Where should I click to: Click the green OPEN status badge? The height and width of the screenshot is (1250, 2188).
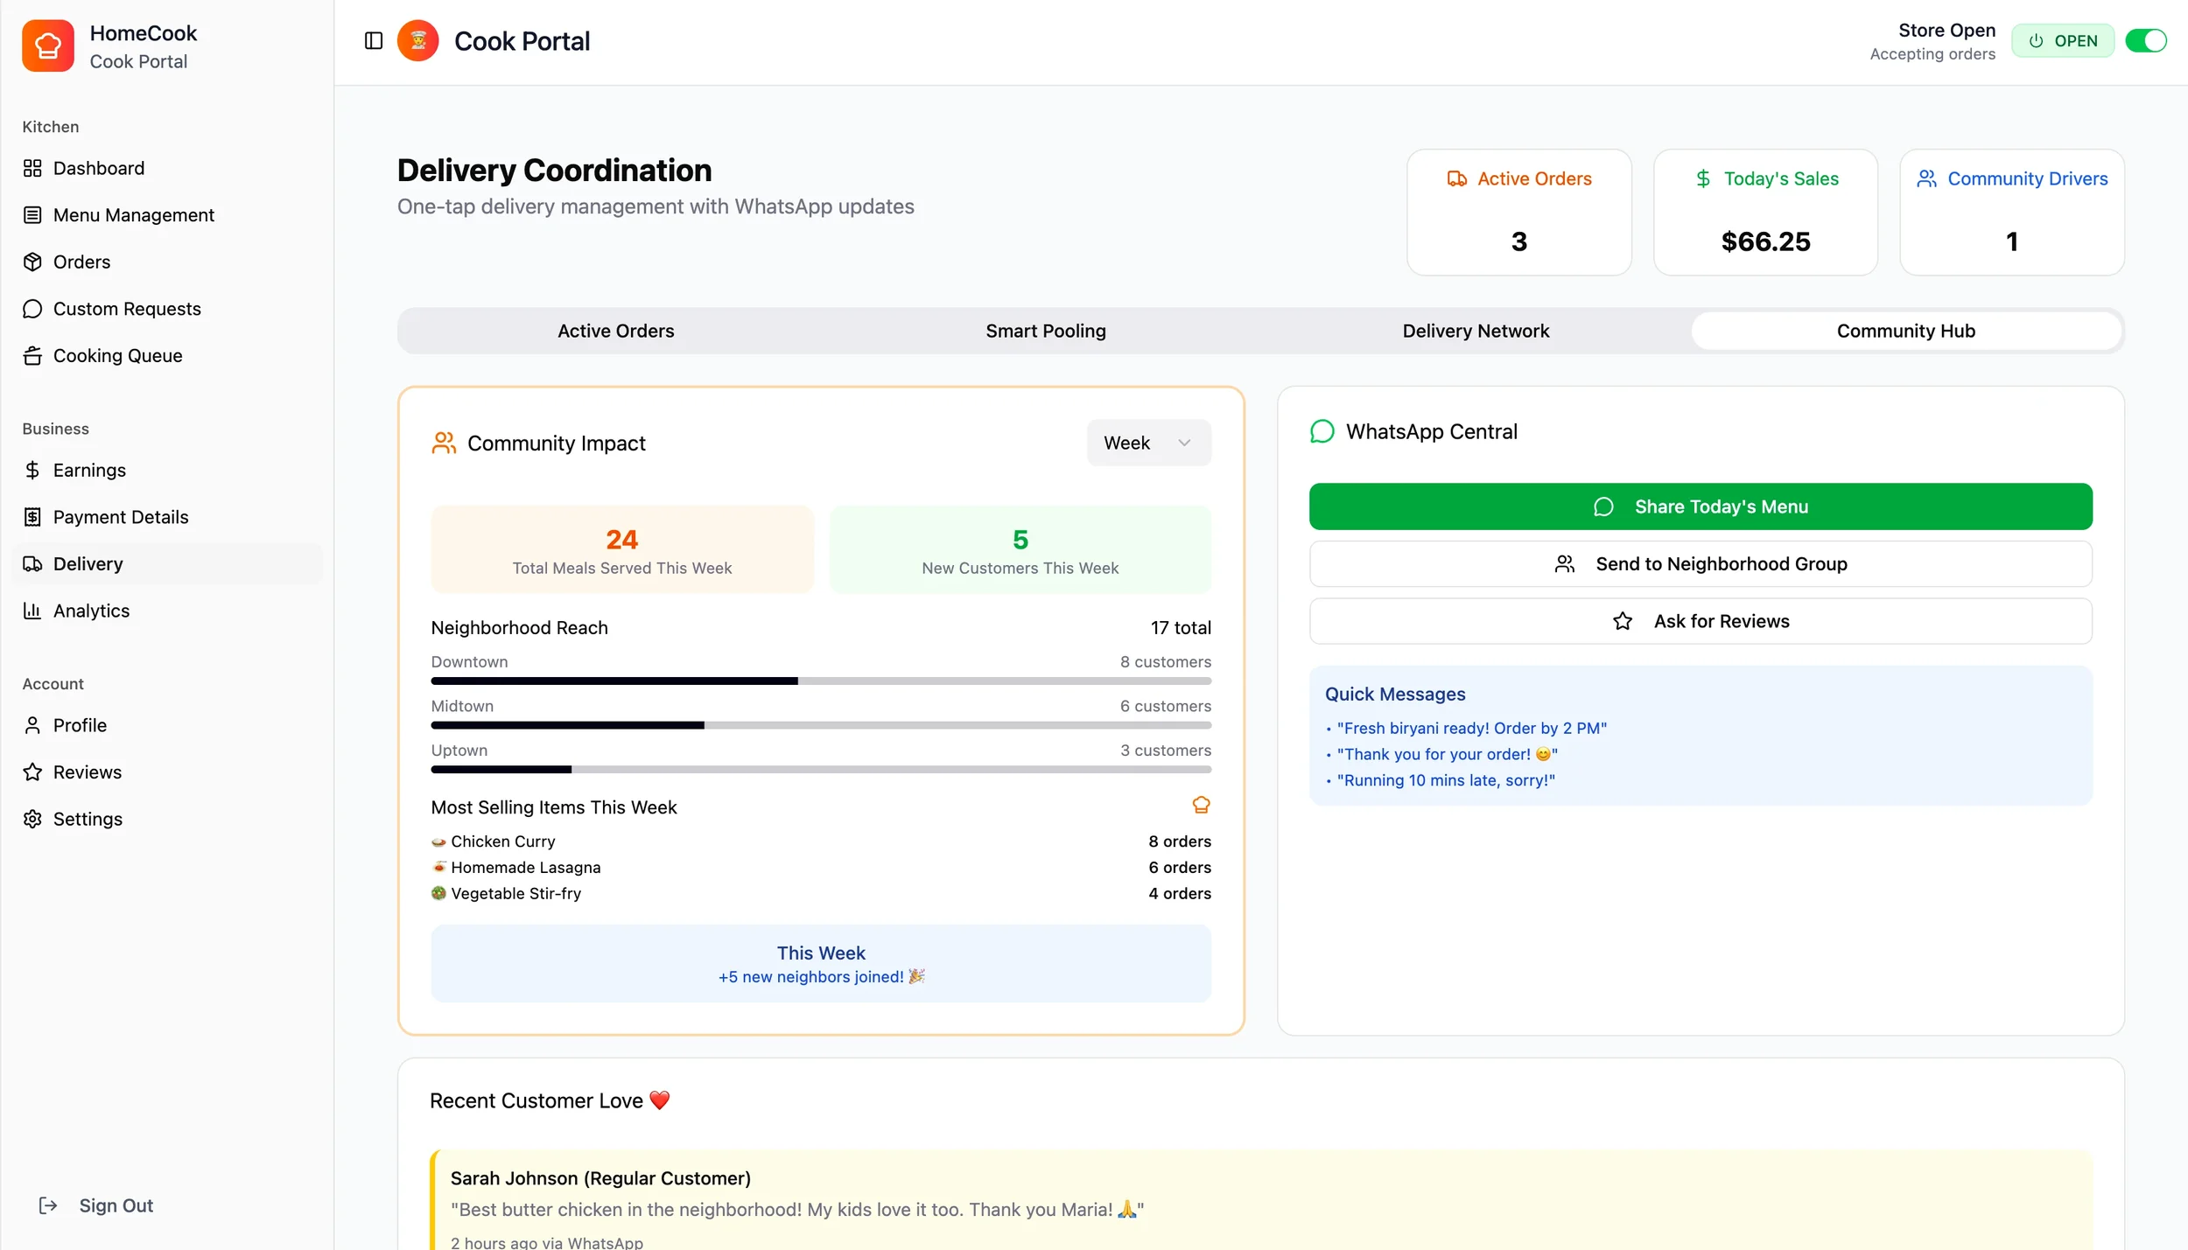click(x=2062, y=41)
